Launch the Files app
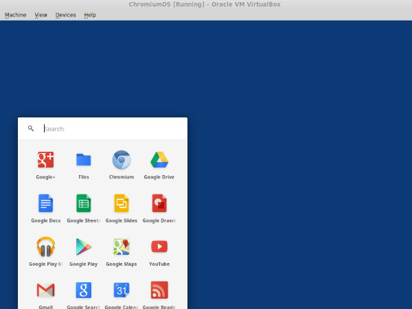 (x=84, y=160)
